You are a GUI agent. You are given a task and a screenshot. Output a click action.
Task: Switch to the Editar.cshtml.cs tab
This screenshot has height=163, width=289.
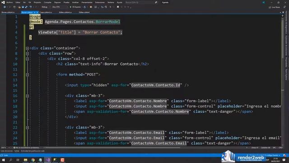(65, 12)
